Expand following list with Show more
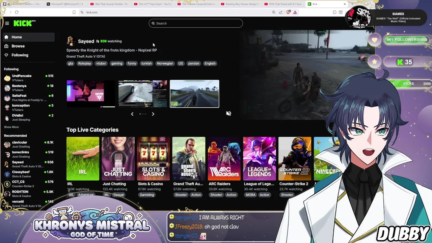This screenshot has width=432, height=243. pyautogui.click(x=11, y=127)
